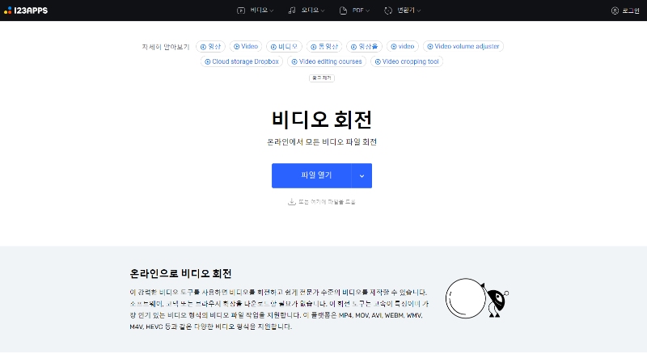Open the lowercase 'video' suggestion chip
Screen dimensions: 647x354
[x=402, y=47]
